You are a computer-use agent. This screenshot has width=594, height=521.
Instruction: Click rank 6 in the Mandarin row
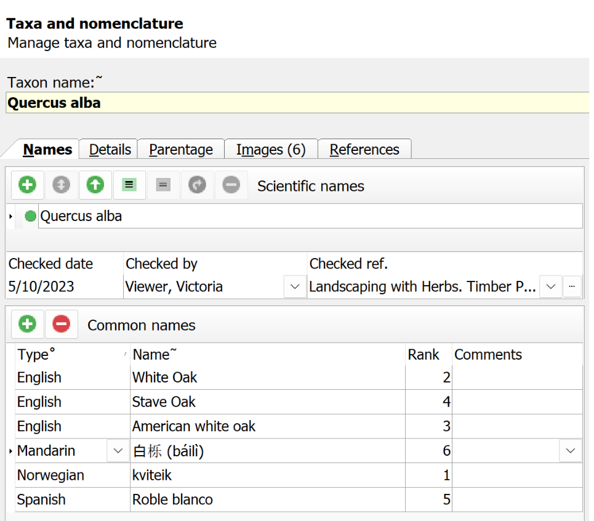tap(428, 451)
